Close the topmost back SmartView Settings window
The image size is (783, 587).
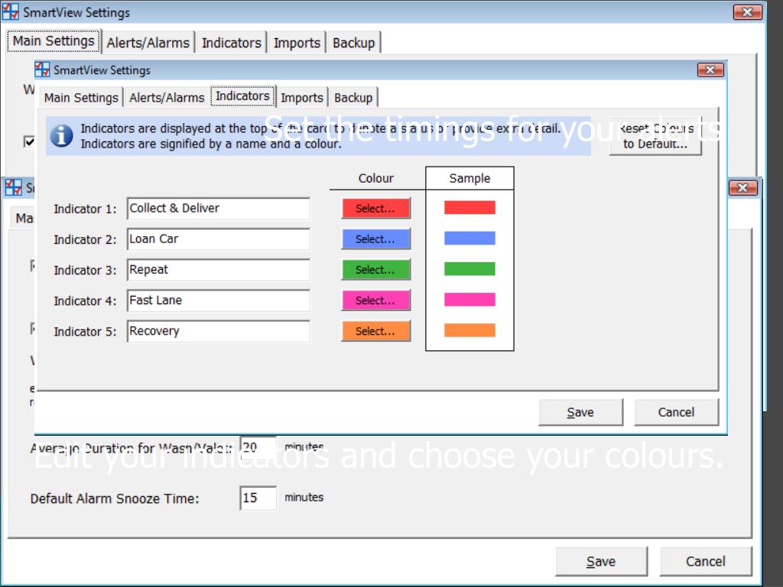tap(748, 12)
